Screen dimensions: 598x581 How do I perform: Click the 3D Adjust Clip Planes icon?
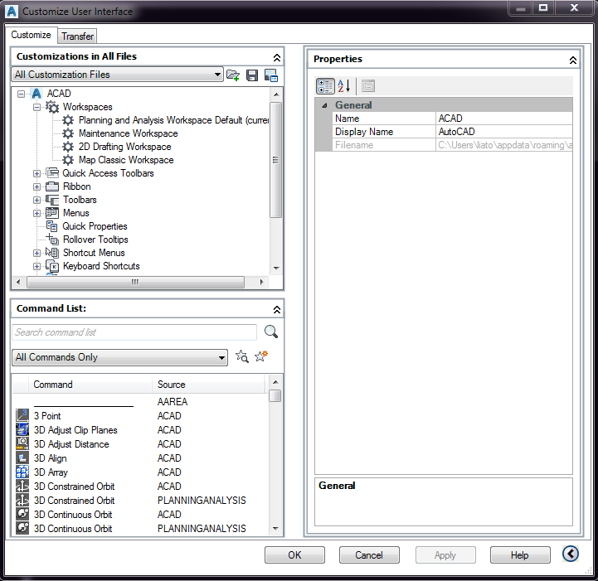pyautogui.click(x=22, y=429)
